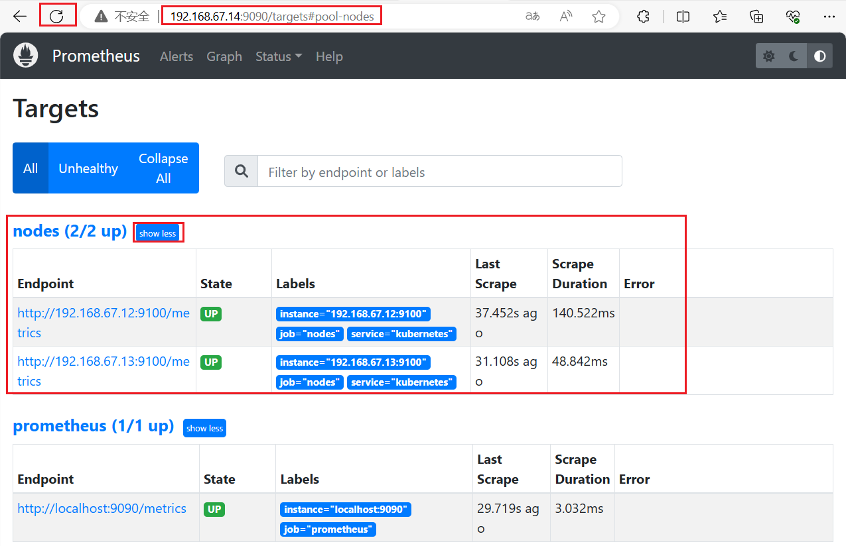Open the Graph page

tap(224, 56)
